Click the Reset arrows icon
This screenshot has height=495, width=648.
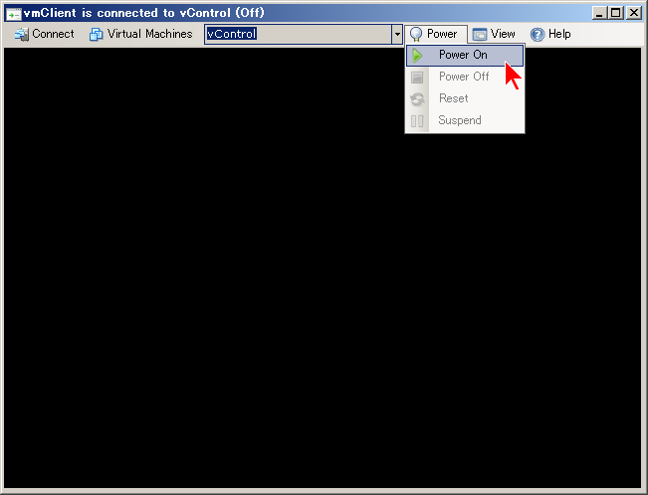coord(417,99)
